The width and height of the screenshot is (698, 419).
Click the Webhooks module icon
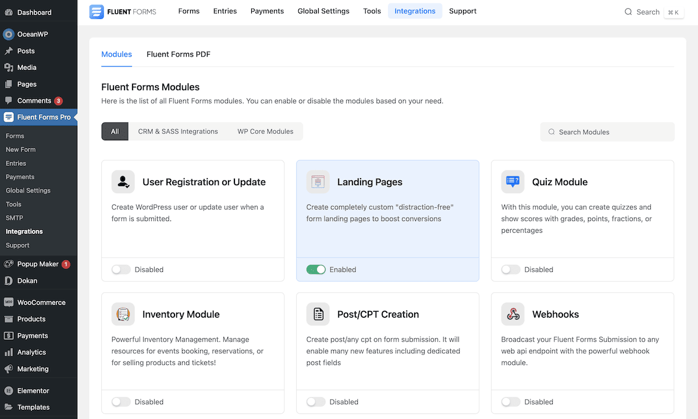coord(513,314)
